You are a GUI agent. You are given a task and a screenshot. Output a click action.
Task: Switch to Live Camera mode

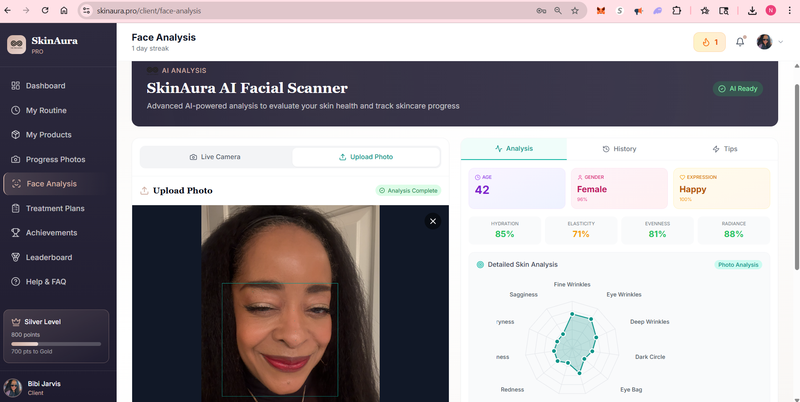tap(216, 157)
